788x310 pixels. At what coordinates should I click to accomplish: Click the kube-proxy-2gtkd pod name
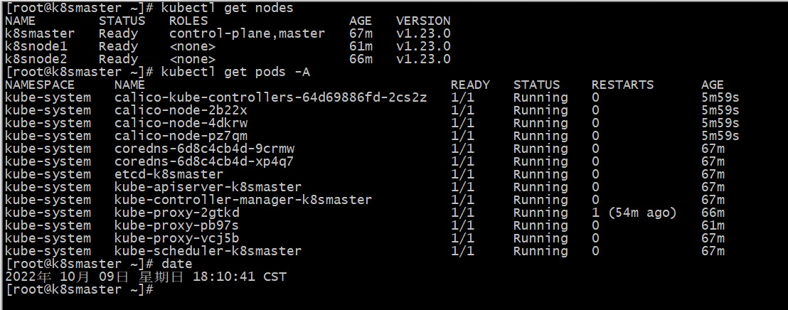point(176,213)
